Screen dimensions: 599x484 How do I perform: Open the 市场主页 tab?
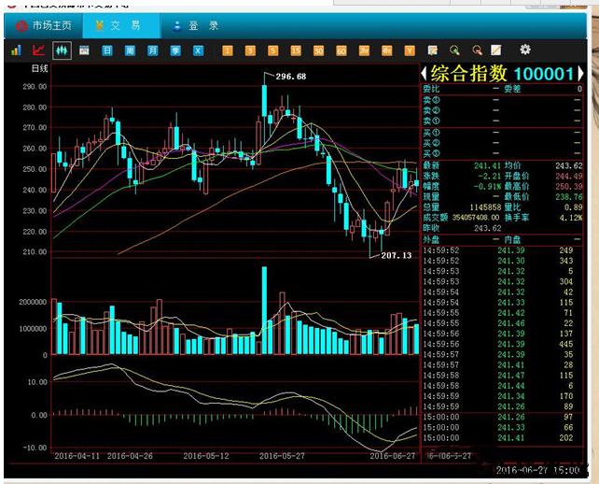pos(44,25)
